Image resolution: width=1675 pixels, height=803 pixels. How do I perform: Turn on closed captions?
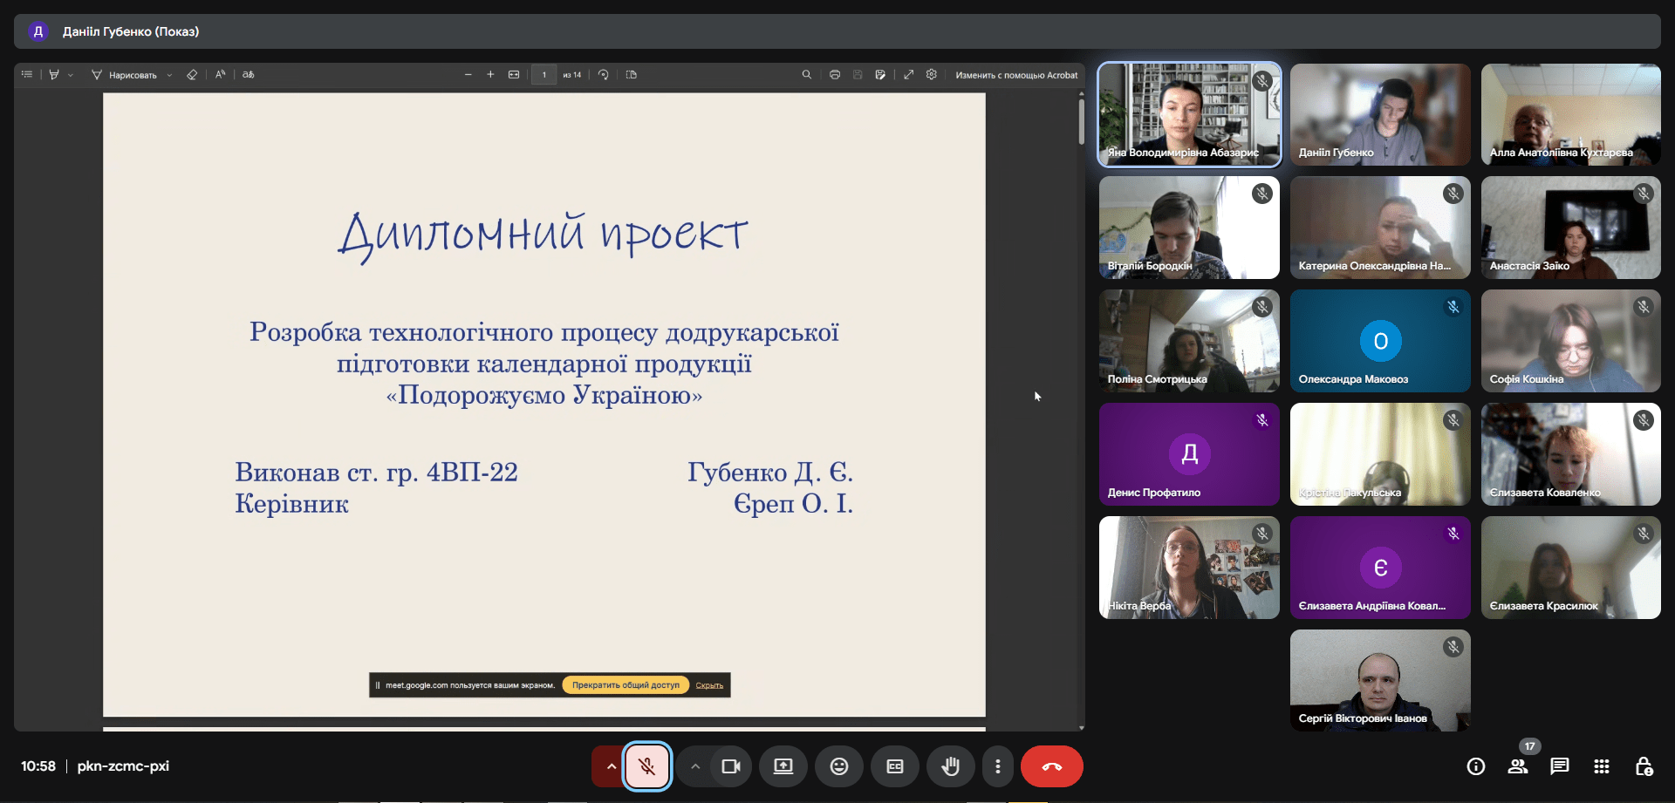[894, 766]
